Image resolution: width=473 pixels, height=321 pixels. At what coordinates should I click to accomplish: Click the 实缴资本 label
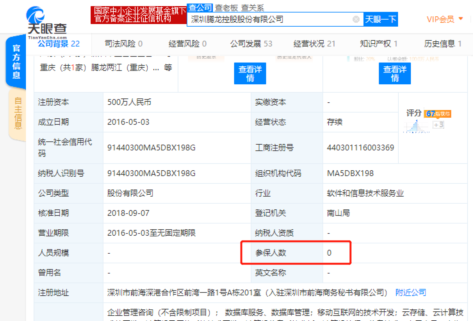271,102
